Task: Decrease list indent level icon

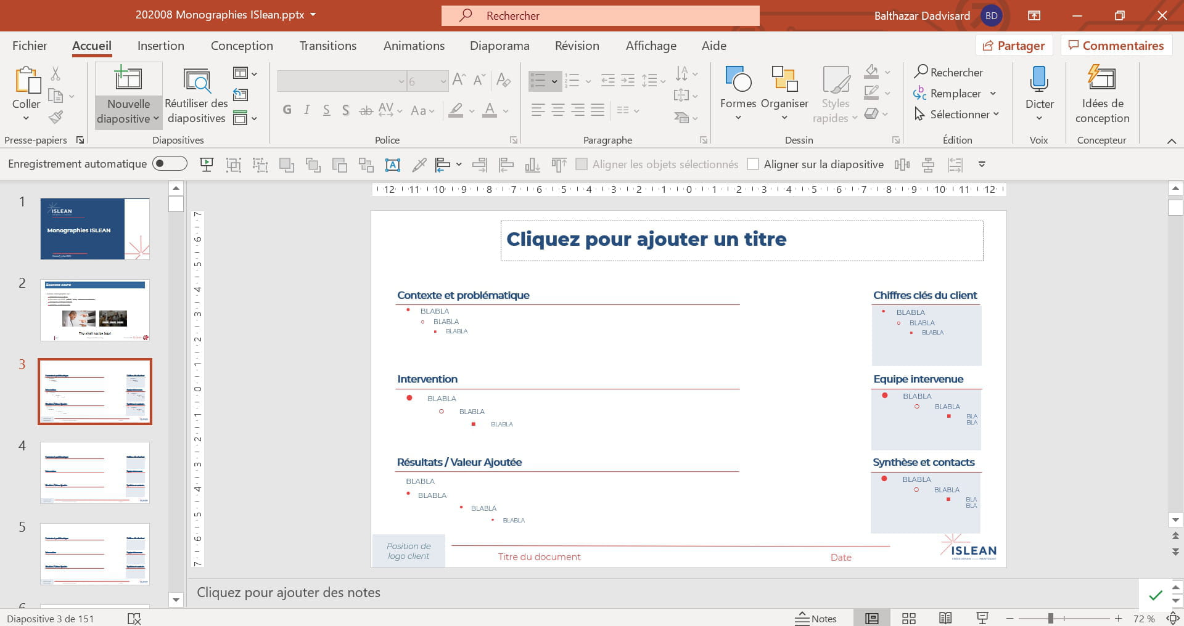Action: (608, 80)
